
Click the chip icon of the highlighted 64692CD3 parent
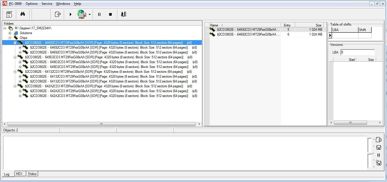click(x=21, y=43)
